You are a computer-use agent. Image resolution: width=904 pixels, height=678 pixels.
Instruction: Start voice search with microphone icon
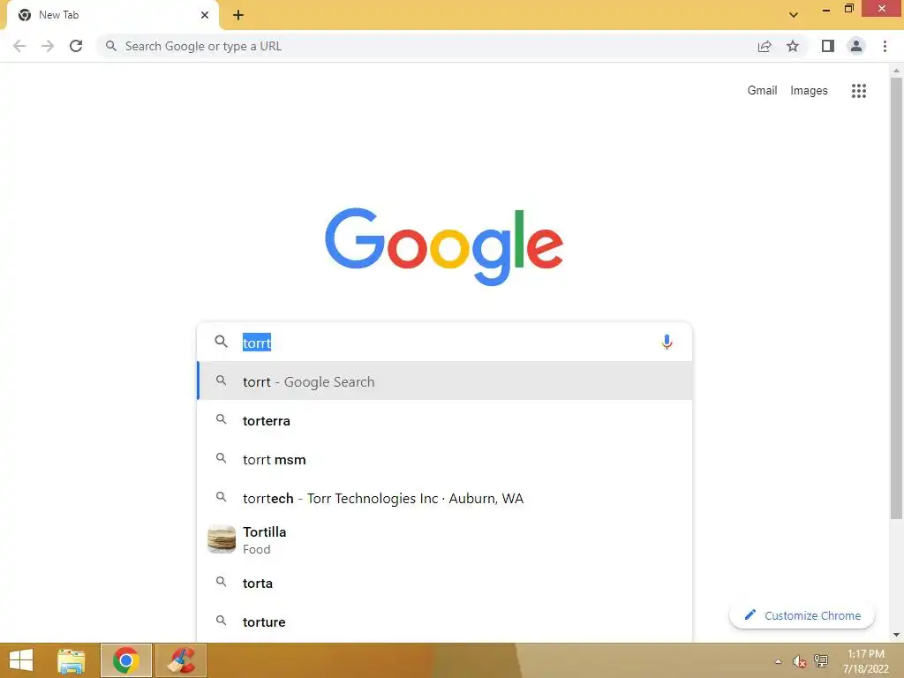coord(667,342)
